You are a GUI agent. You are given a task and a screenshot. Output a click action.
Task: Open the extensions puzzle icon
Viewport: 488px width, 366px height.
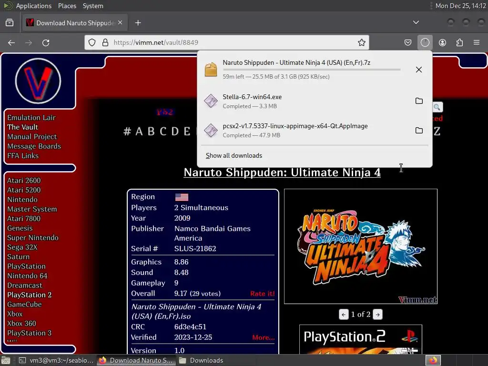(459, 42)
